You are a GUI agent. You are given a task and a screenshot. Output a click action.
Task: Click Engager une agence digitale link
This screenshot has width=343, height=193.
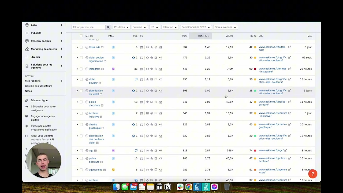pyautogui.click(x=43, y=118)
